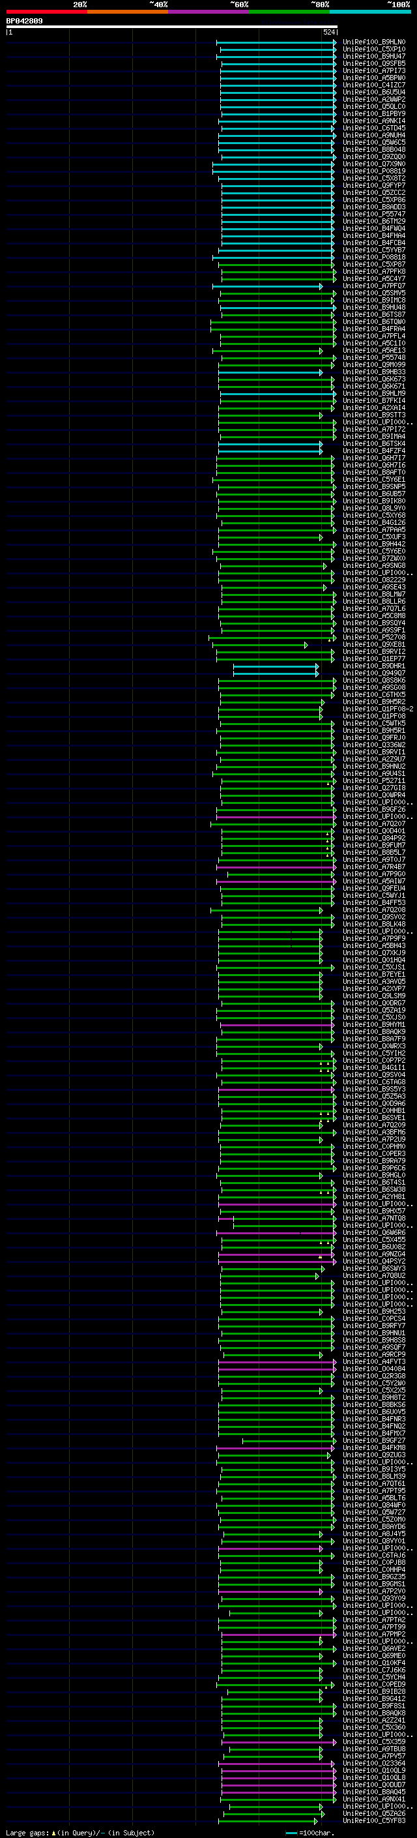Click the Large gaps legend text
Viewport: 417px width, 1838px height.
[x=80, y=1833]
